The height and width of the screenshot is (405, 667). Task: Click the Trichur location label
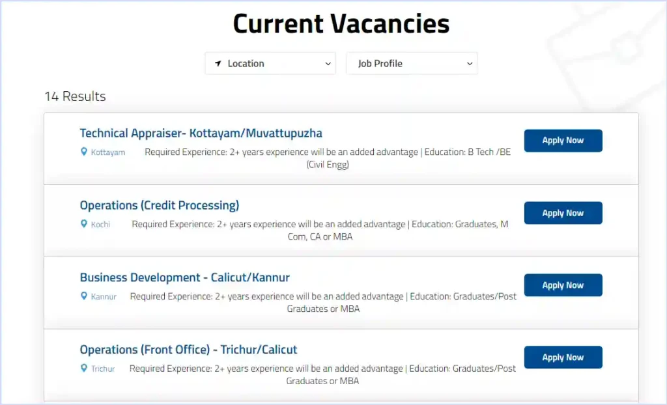pos(103,369)
